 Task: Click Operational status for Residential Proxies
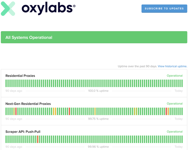175,76
